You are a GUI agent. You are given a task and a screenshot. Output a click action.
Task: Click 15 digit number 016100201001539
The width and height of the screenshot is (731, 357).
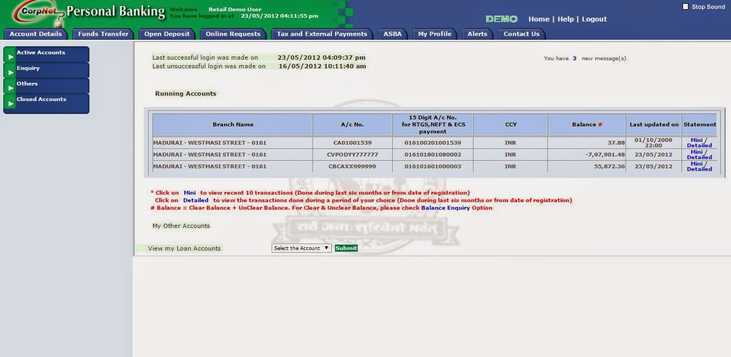[x=433, y=142]
